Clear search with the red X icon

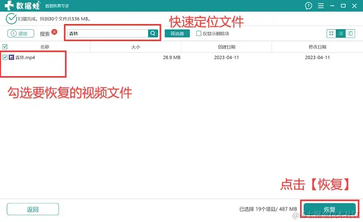(55, 32)
